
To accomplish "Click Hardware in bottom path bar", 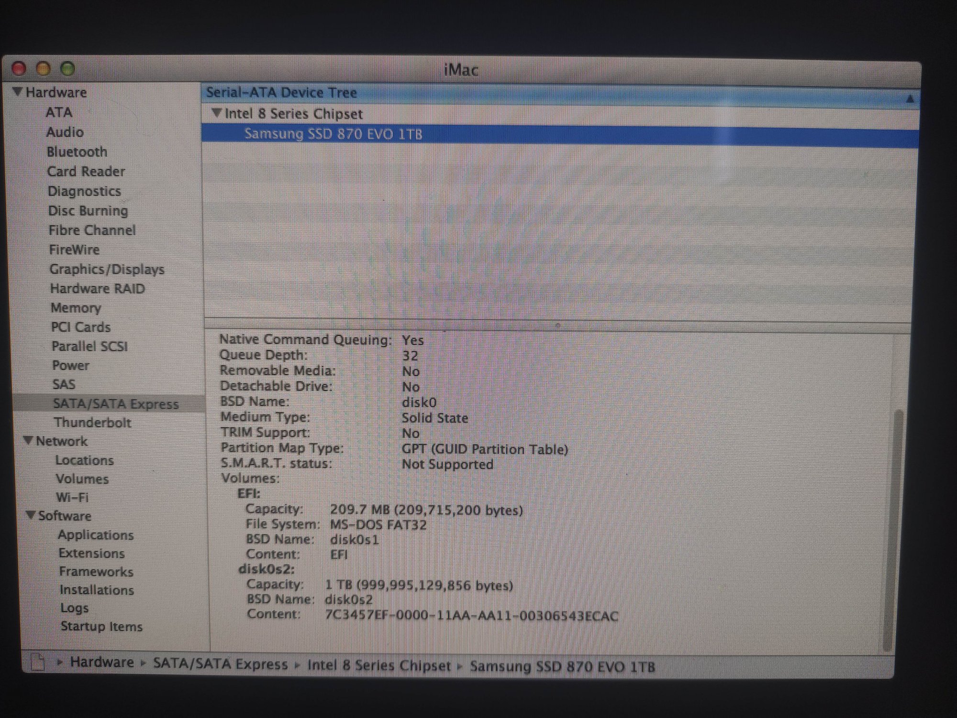I will 101,663.
